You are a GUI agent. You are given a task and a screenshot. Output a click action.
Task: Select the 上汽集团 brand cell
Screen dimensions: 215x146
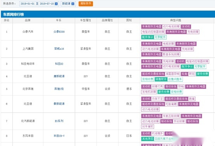coord(28,49)
